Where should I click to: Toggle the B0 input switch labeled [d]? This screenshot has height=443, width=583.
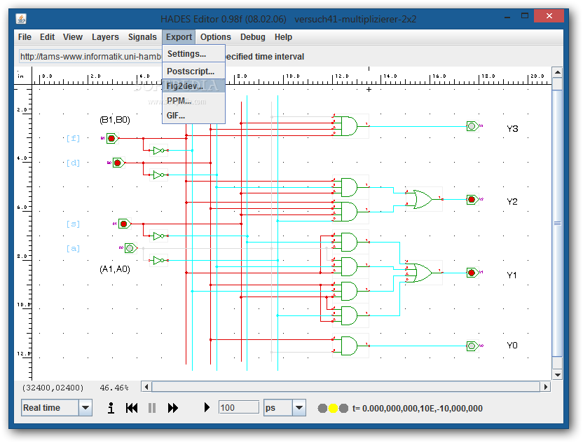[x=118, y=163]
